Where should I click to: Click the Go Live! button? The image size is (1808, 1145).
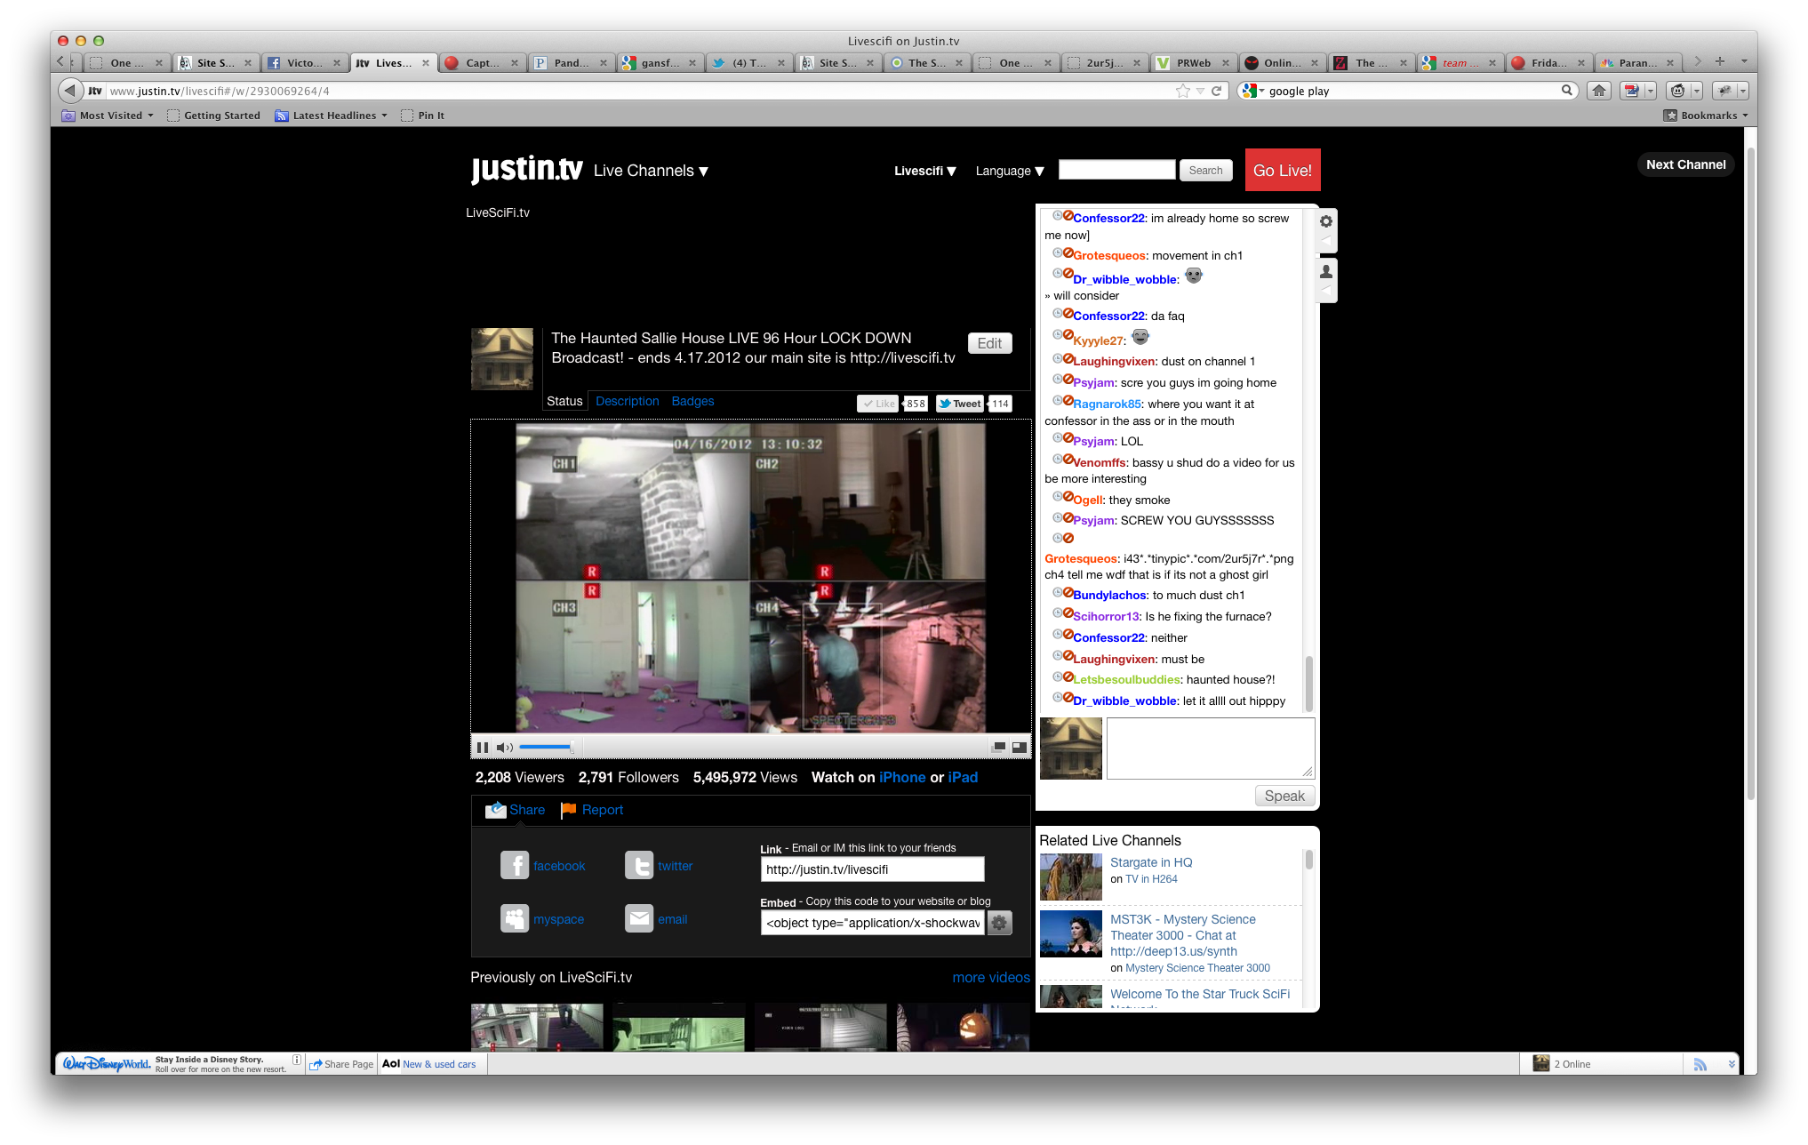pyautogui.click(x=1282, y=170)
